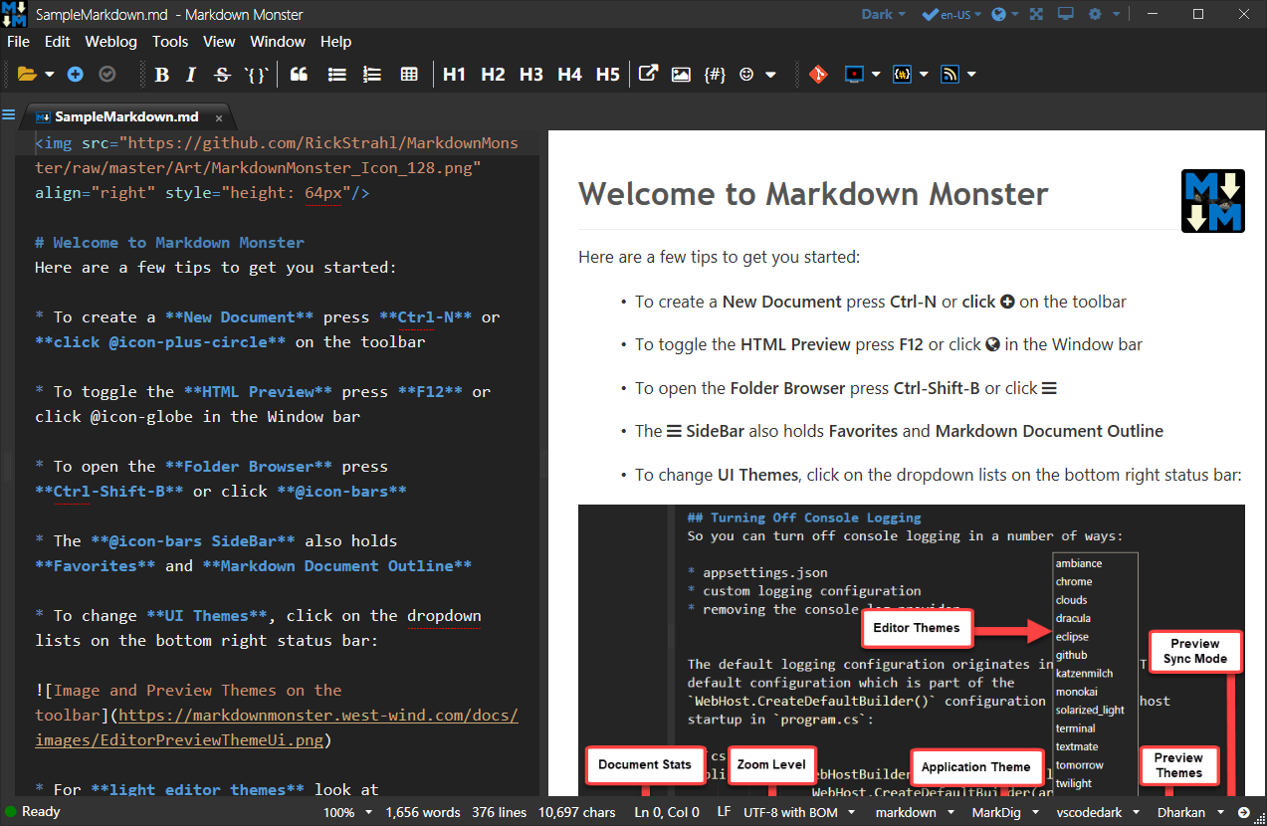Click the 1,656 words document stat
Image resolution: width=1267 pixels, height=826 pixels.
pyautogui.click(x=423, y=812)
